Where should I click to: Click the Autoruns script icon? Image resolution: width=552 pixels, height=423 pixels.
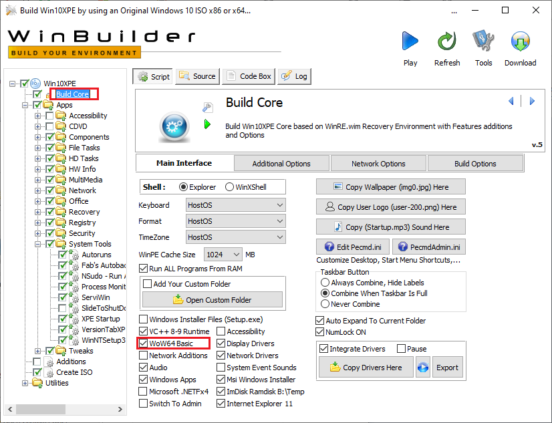(74, 255)
